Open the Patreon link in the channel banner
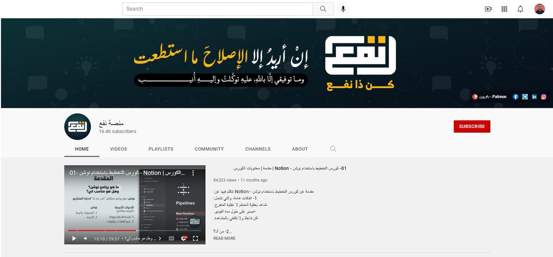The width and height of the screenshot is (553, 257). tap(489, 97)
